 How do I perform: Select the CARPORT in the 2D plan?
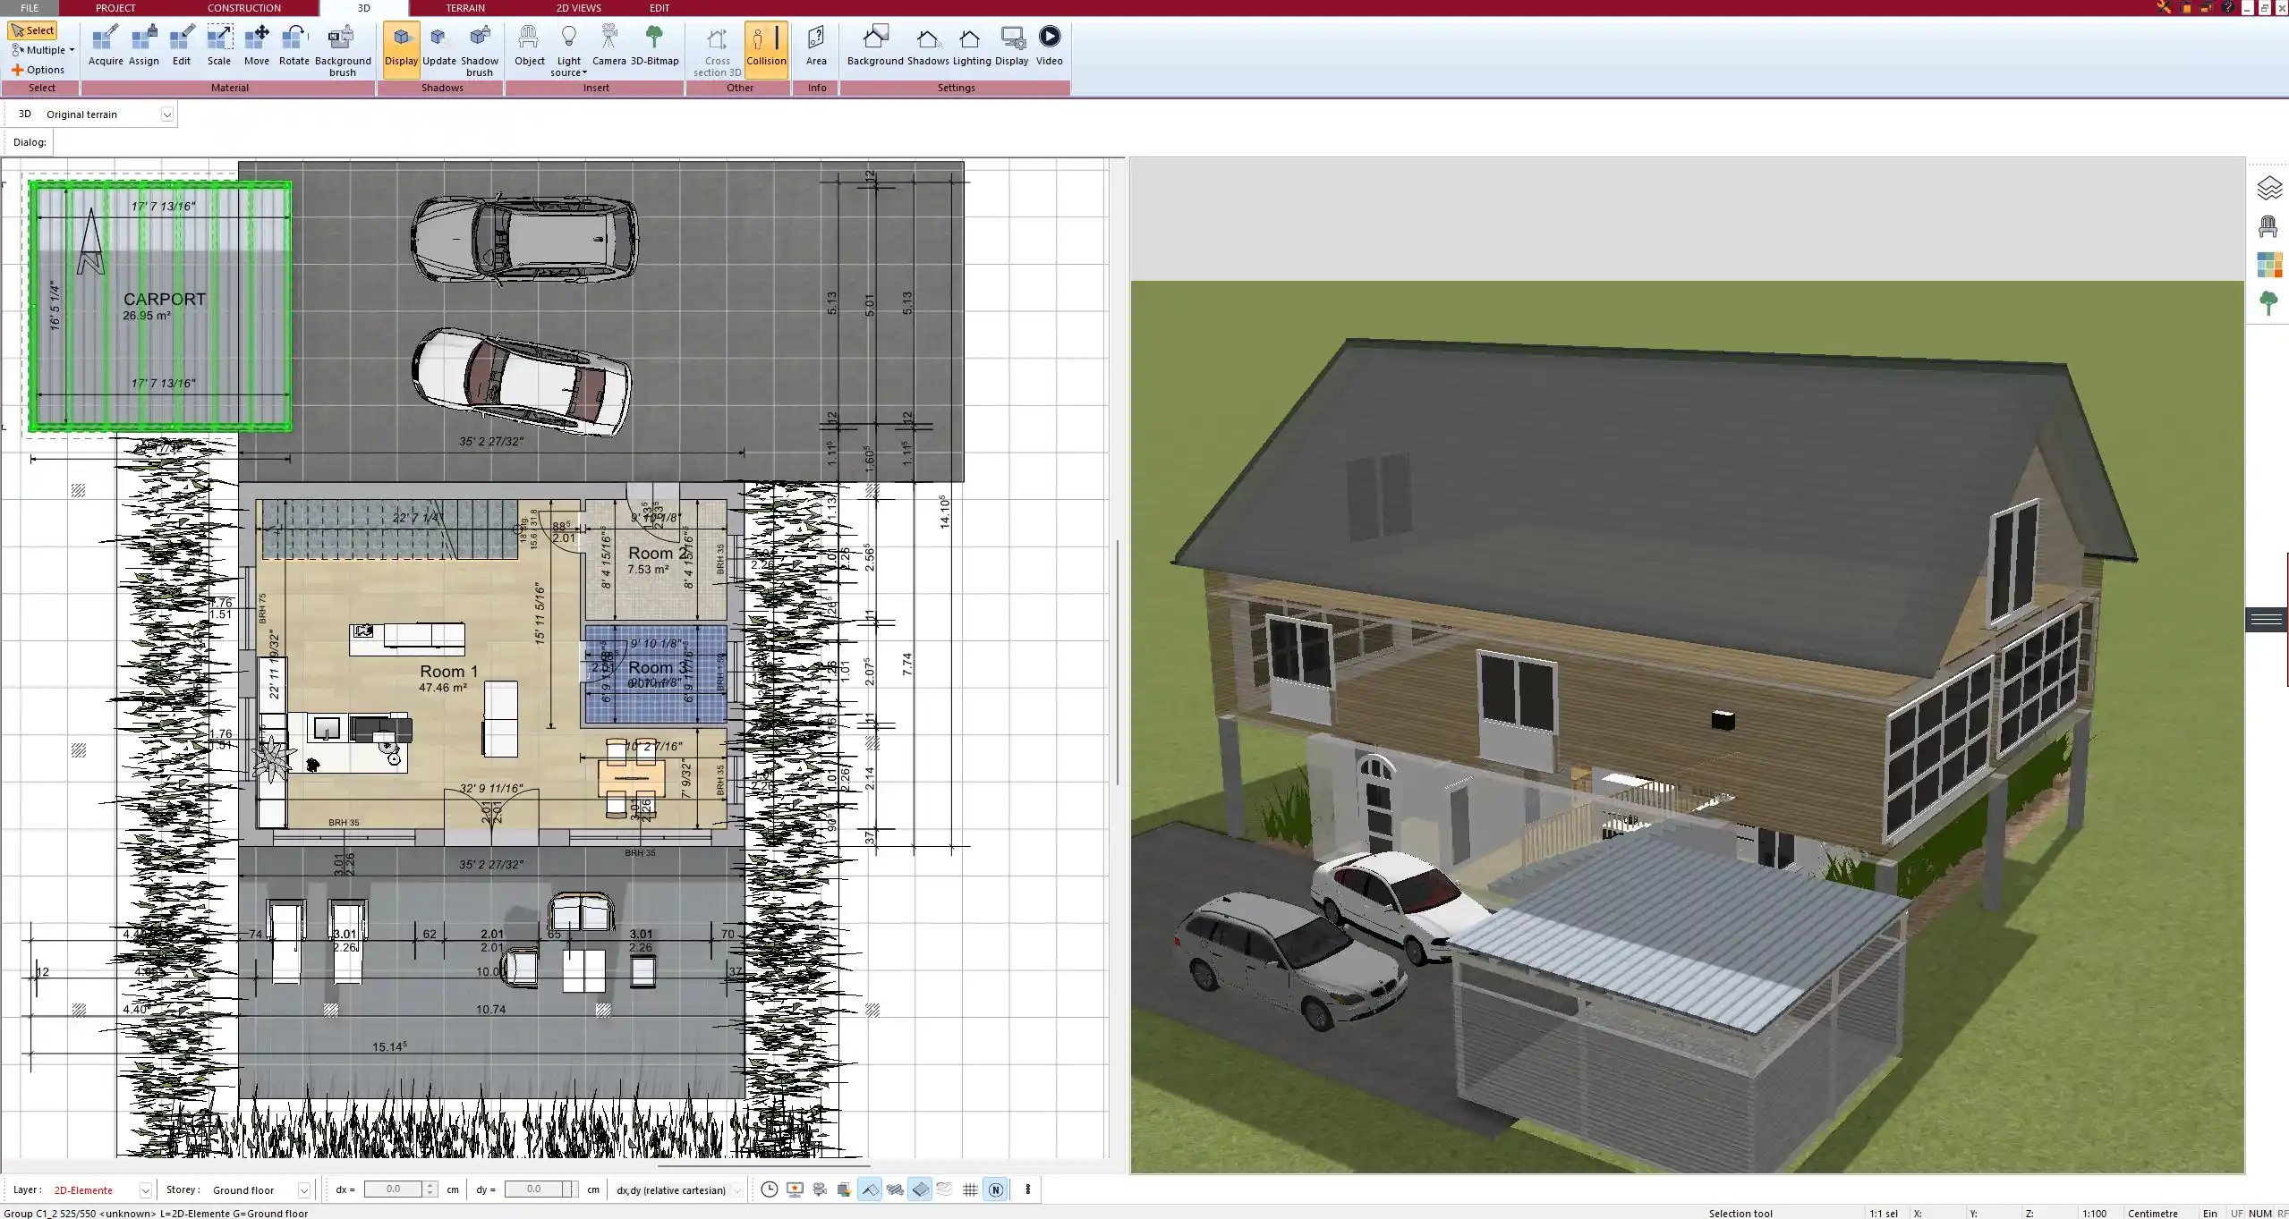(161, 307)
